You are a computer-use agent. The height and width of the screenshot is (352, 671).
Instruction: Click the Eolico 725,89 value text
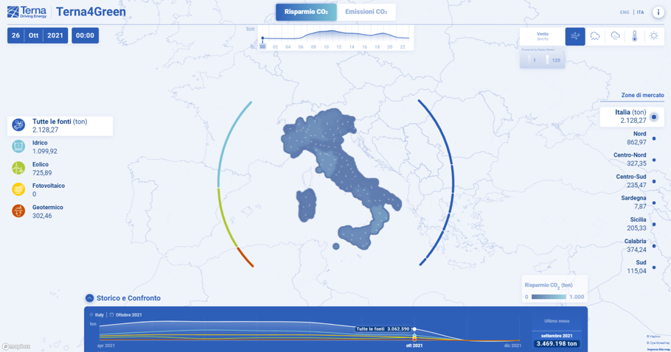coord(42,173)
